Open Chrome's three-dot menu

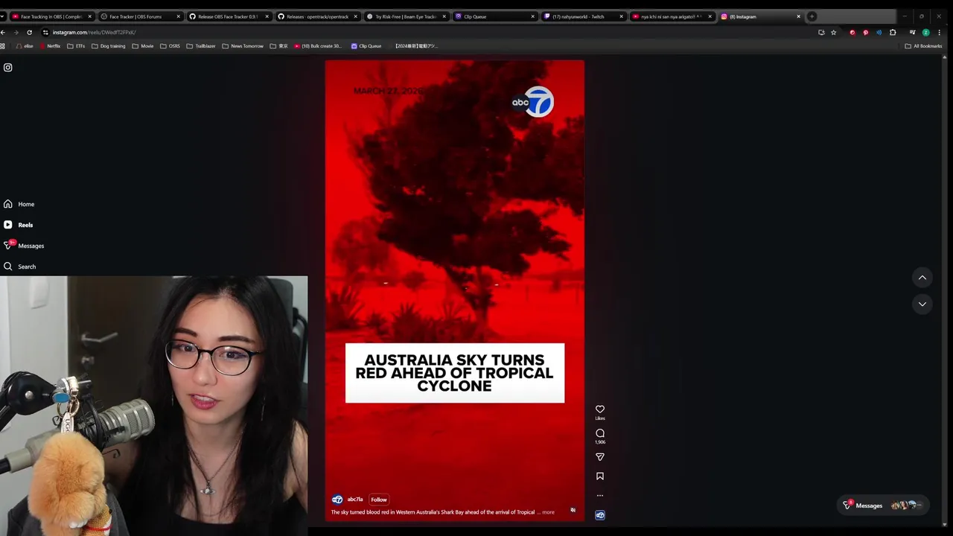938,32
